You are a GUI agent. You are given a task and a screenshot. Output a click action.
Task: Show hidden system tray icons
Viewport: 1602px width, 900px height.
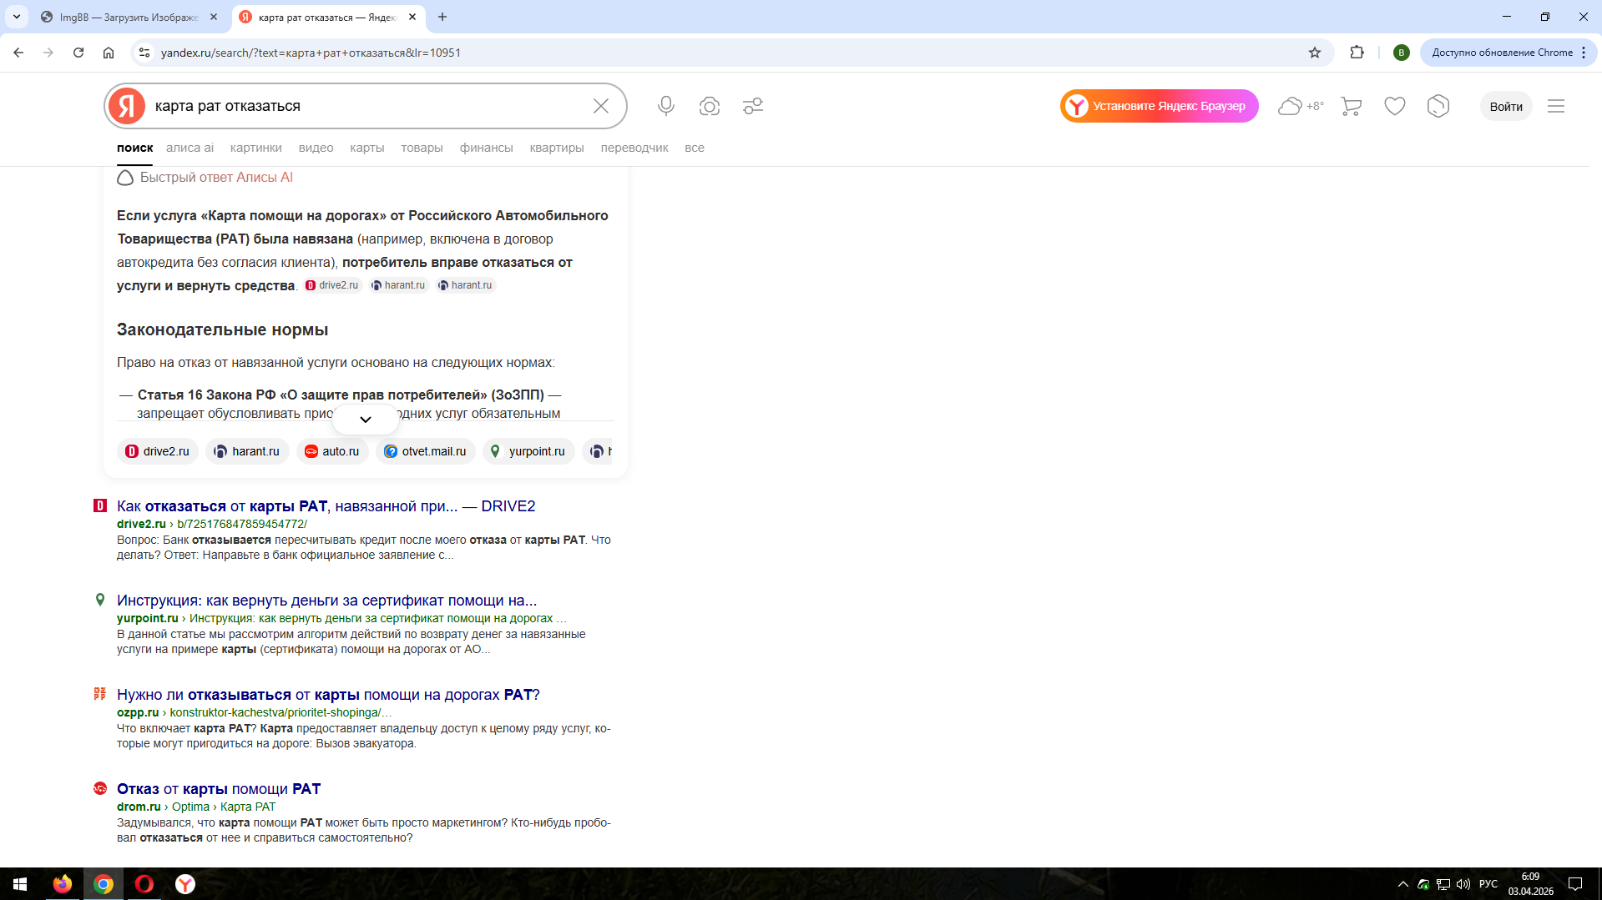1403,884
